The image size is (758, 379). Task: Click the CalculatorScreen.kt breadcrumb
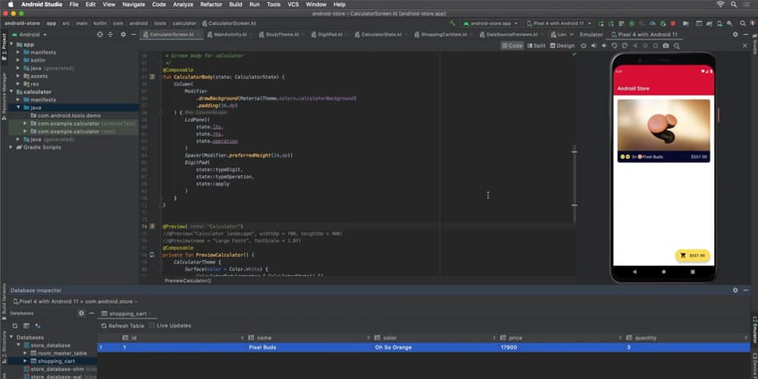pos(229,23)
